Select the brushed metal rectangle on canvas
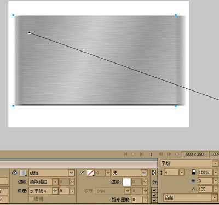 pyautogui.click(x=100, y=60)
